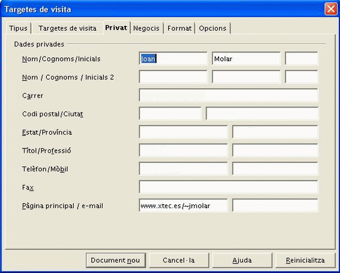
Task: Click the Document nou button
Action: (116, 260)
